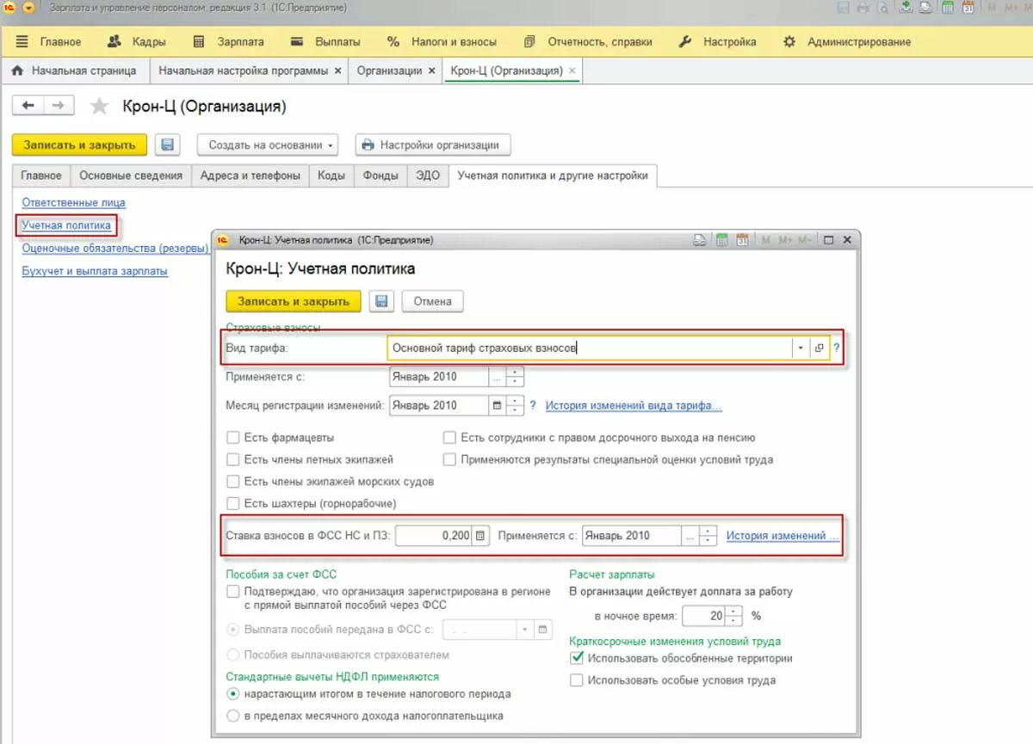Open Создать на основании dropdown

pyautogui.click(x=268, y=145)
